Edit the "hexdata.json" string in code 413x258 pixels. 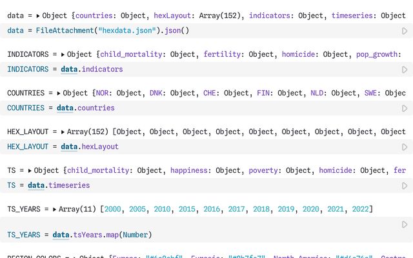click(127, 30)
